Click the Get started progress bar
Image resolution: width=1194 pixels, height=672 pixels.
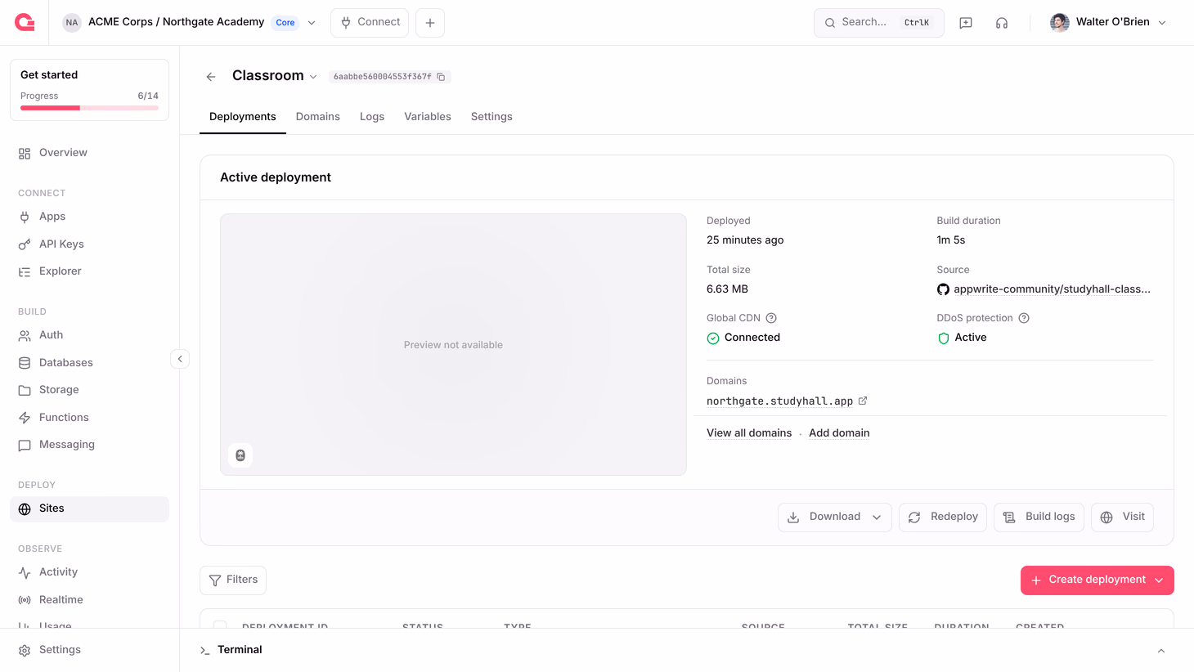89,108
